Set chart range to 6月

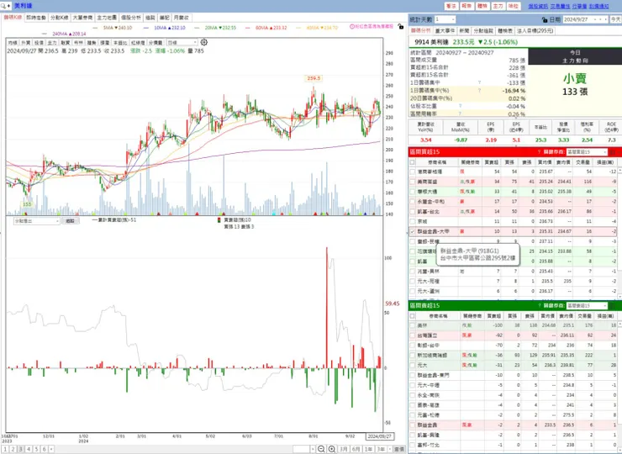coord(356,449)
